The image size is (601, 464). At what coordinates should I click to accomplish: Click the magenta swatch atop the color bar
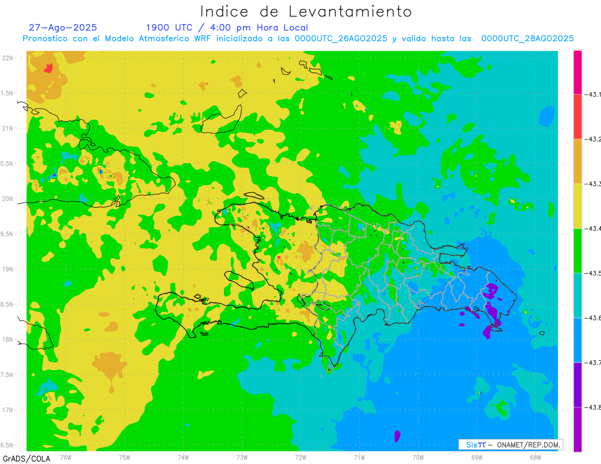click(x=577, y=72)
